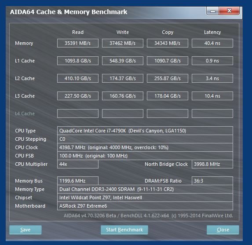The height and width of the screenshot is (245, 252).
Task: Select L3 Cache Latency 10.4 ns
Action: pyautogui.click(x=212, y=96)
